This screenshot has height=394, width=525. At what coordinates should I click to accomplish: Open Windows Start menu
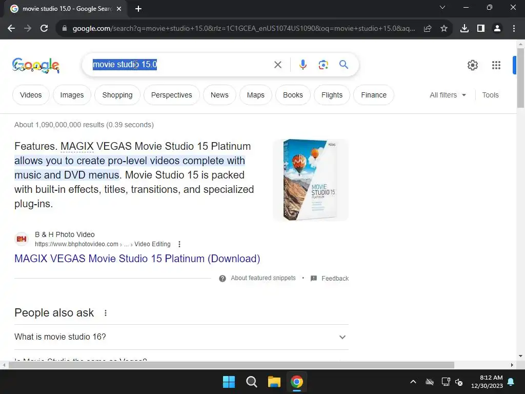point(229,382)
